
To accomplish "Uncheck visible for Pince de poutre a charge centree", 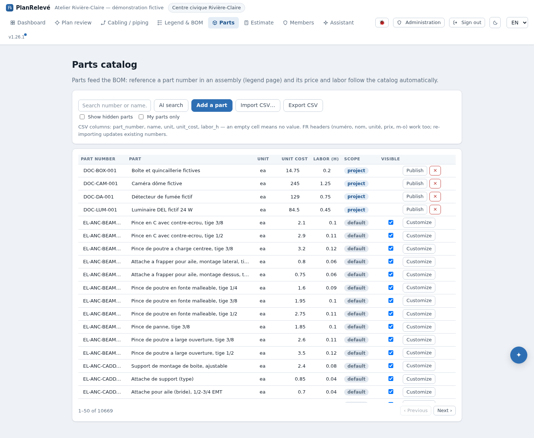I will [x=391, y=248].
